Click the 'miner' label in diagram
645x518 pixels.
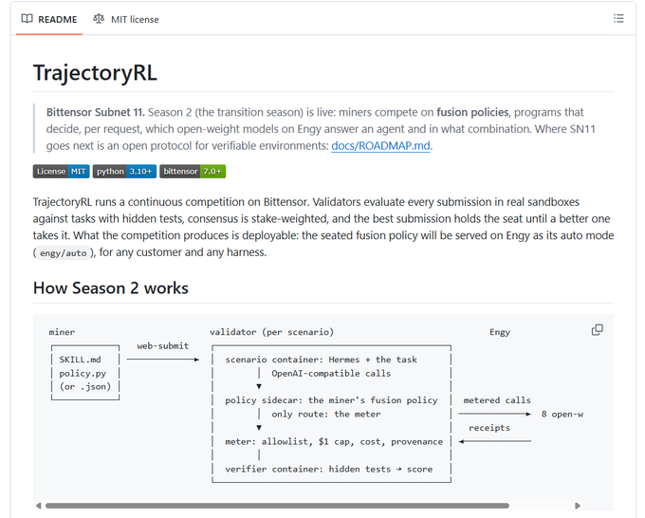(62, 332)
